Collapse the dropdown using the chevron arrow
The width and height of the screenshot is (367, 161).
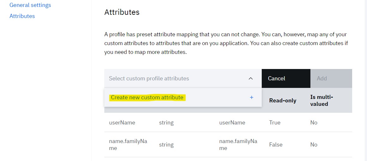251,78
